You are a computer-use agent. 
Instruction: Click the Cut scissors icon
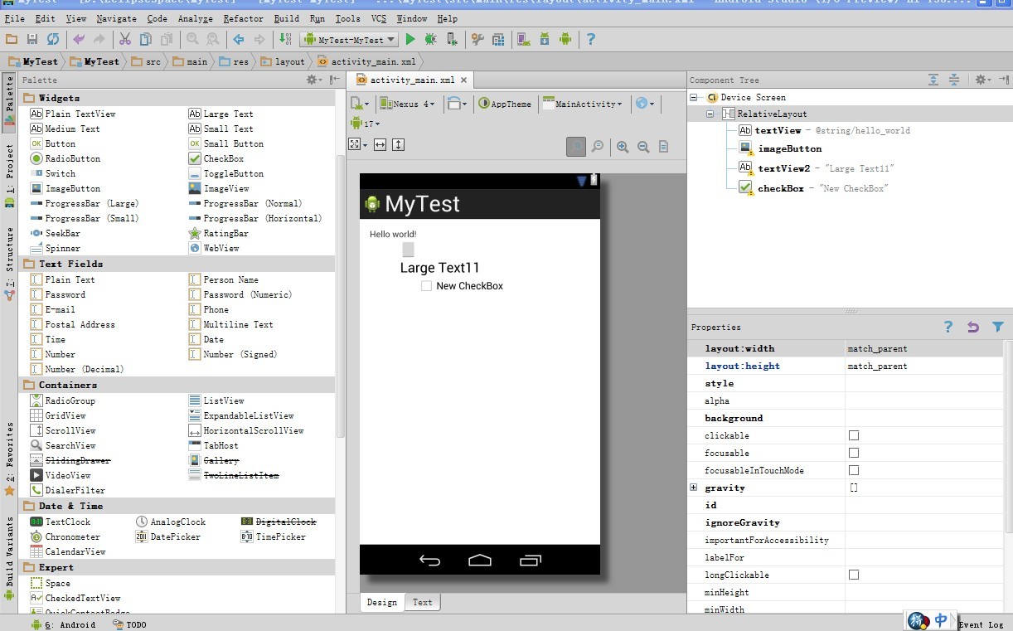pyautogui.click(x=125, y=39)
